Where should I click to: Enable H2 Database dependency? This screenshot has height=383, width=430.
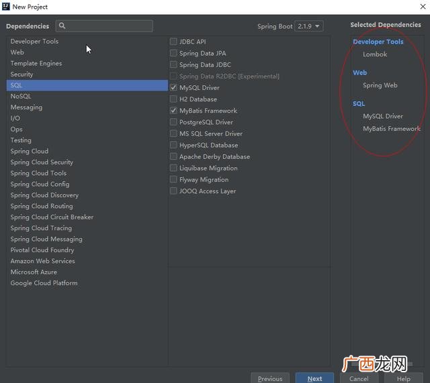(x=173, y=99)
